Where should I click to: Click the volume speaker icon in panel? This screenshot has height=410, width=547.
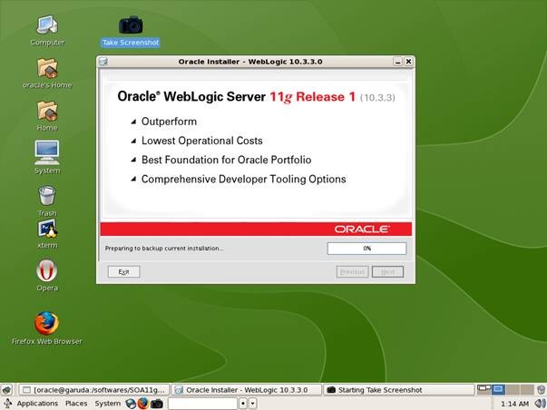point(540,404)
